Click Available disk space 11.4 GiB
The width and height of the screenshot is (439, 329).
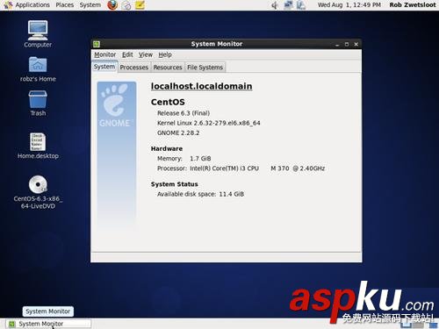200,194
